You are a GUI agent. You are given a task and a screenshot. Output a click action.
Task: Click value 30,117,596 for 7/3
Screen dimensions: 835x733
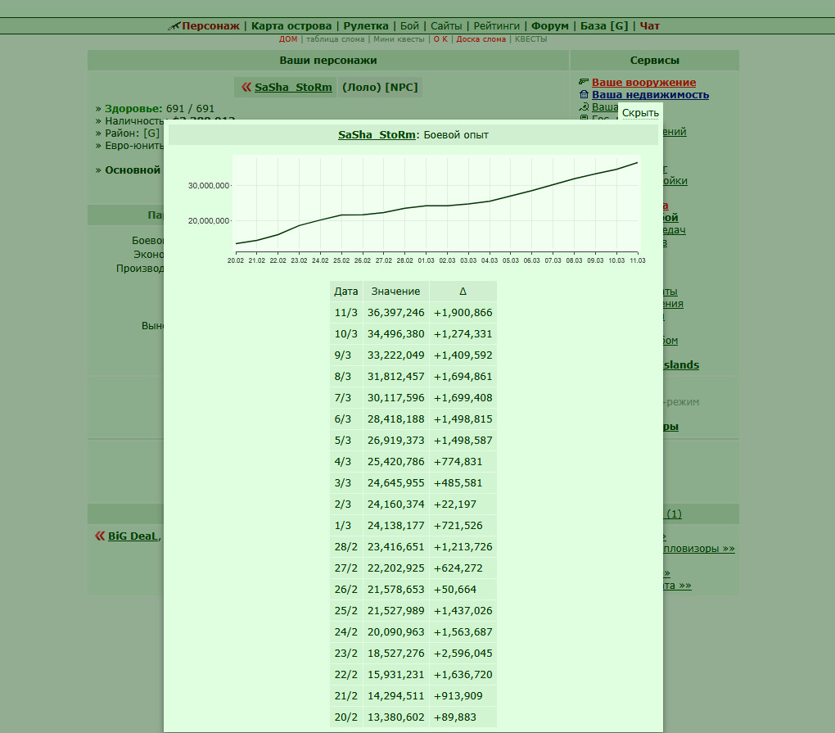[395, 398]
